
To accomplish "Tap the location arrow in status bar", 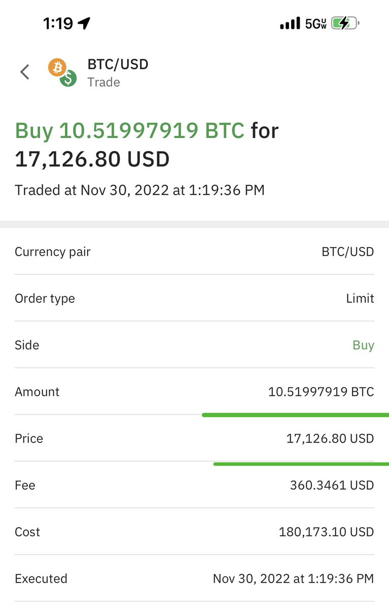I will click(84, 23).
